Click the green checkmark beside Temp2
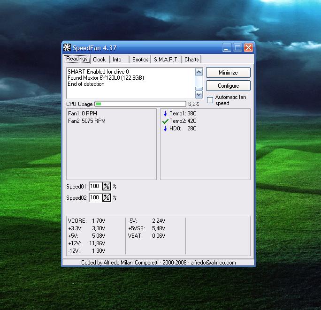Image resolution: width=321 pixels, height=310 pixels. (x=165, y=121)
